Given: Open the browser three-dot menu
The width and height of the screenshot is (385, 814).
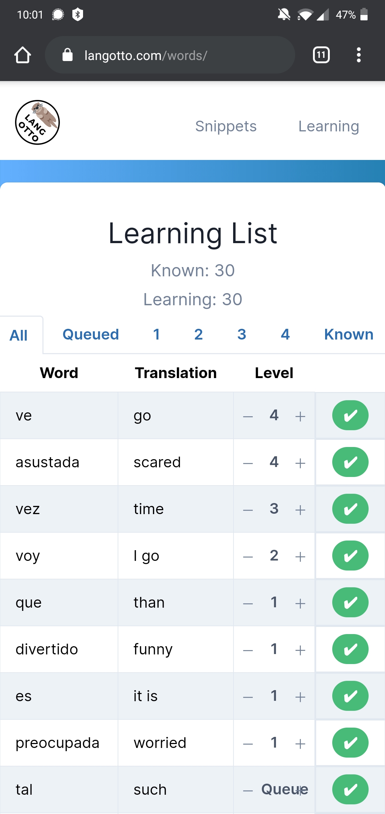Looking at the screenshot, I should (359, 55).
